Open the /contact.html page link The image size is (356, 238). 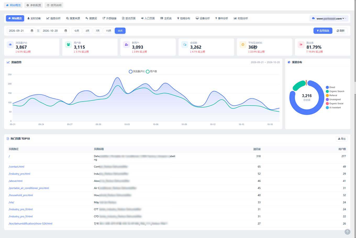coord(16,167)
